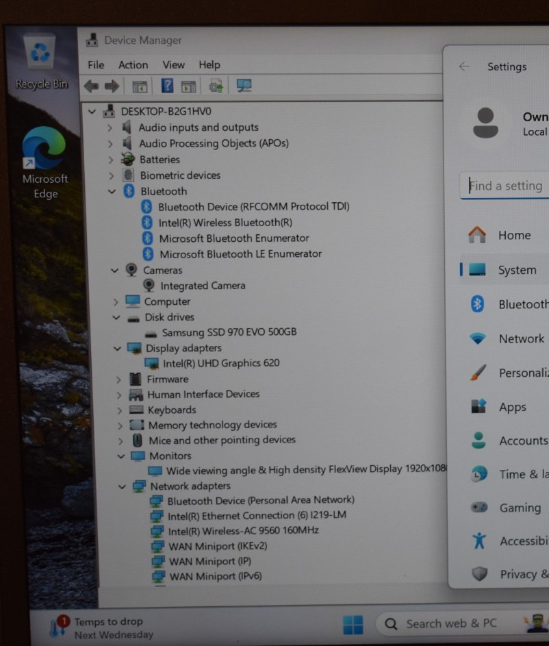This screenshot has height=646, width=549.
Task: Click the Update device driver toolbar icon
Action: [216, 86]
